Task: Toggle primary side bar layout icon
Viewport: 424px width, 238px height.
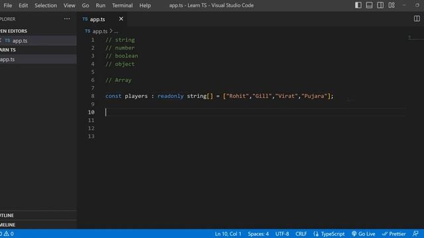Action: [x=358, y=5]
